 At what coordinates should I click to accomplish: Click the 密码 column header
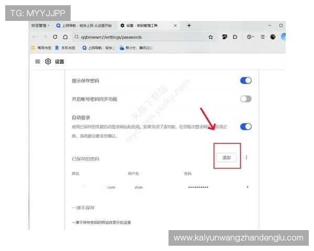click(x=188, y=174)
